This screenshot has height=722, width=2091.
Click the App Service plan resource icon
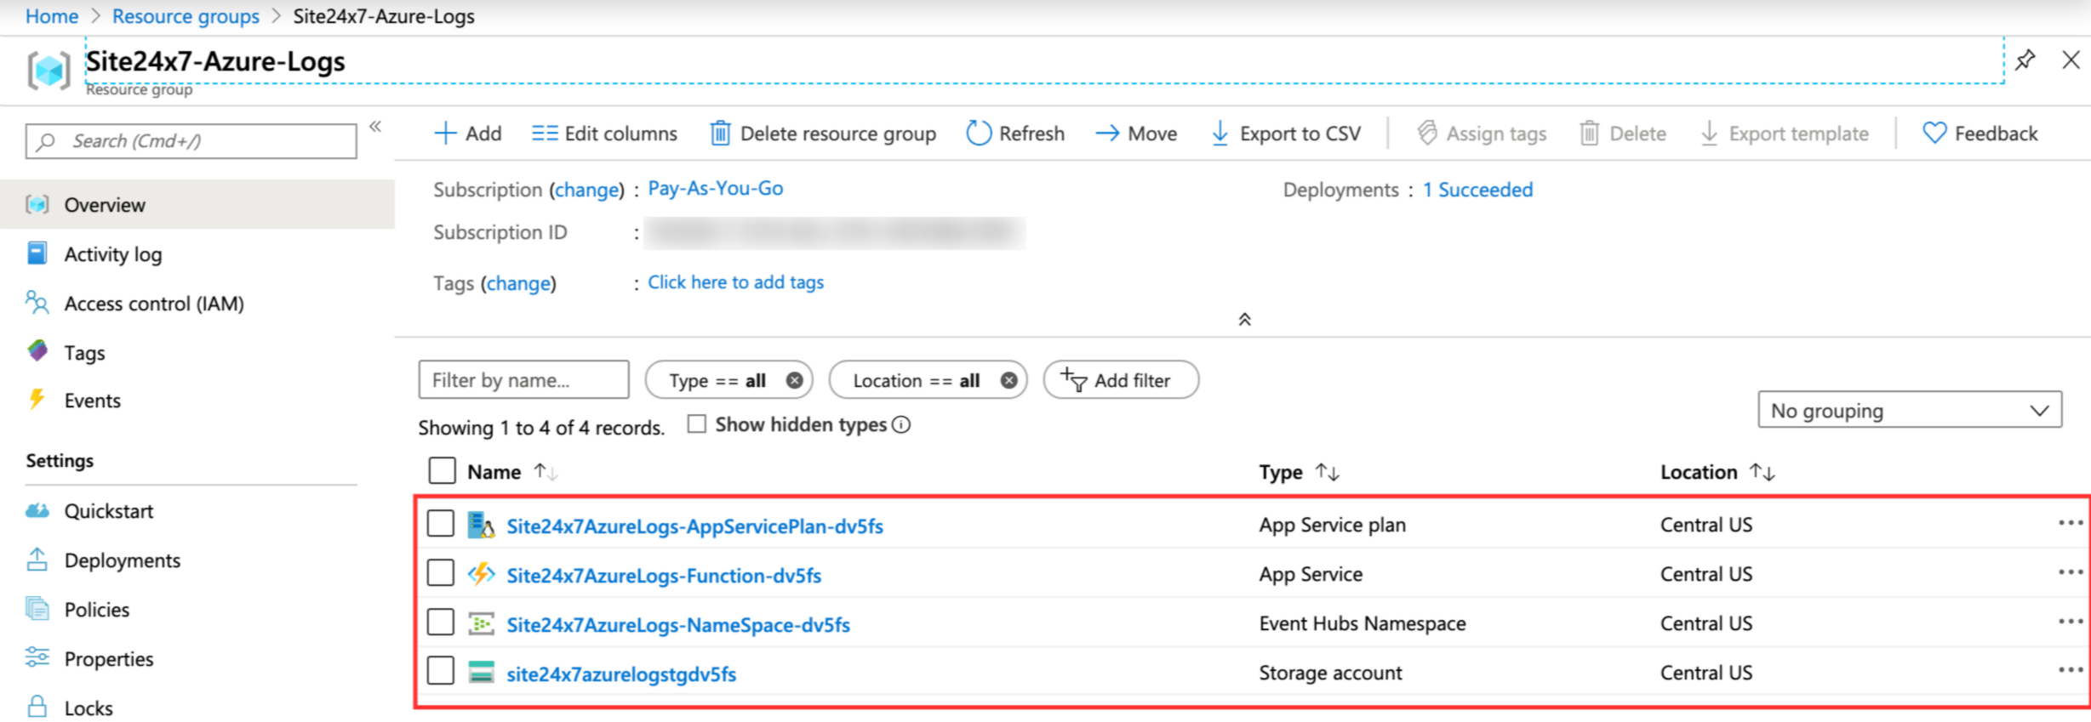coord(481,525)
